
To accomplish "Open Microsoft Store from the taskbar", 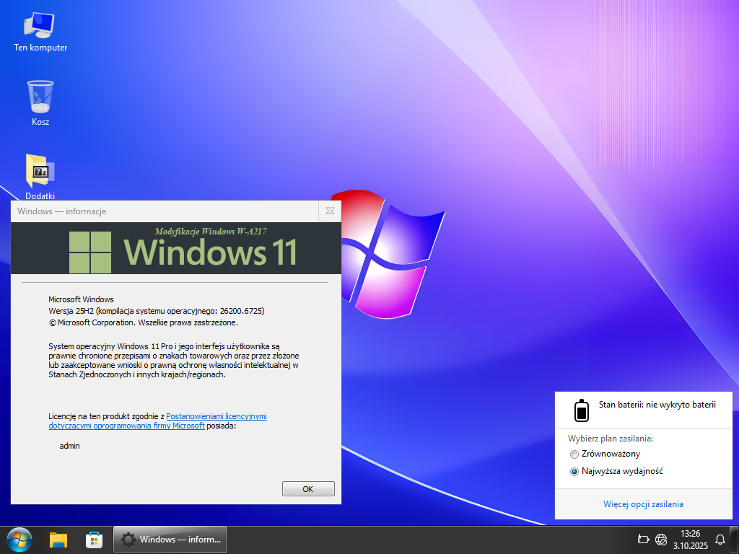I will pos(94,539).
